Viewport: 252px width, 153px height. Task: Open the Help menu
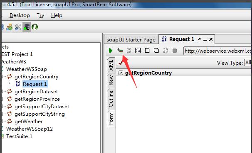[x=57, y=15]
